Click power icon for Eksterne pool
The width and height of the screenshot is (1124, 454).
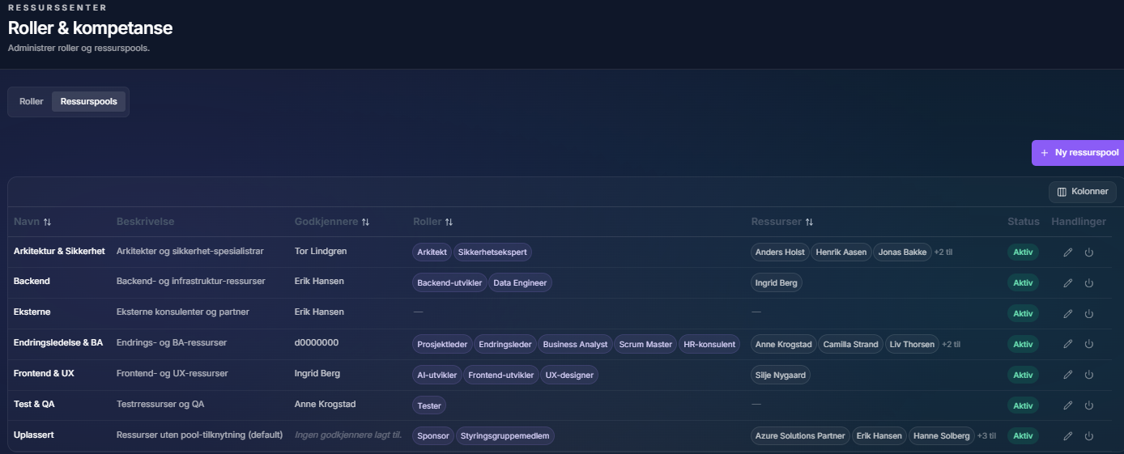[1089, 314]
